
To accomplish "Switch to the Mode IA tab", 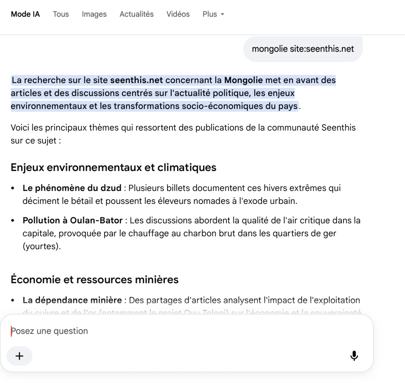I will click(x=25, y=14).
